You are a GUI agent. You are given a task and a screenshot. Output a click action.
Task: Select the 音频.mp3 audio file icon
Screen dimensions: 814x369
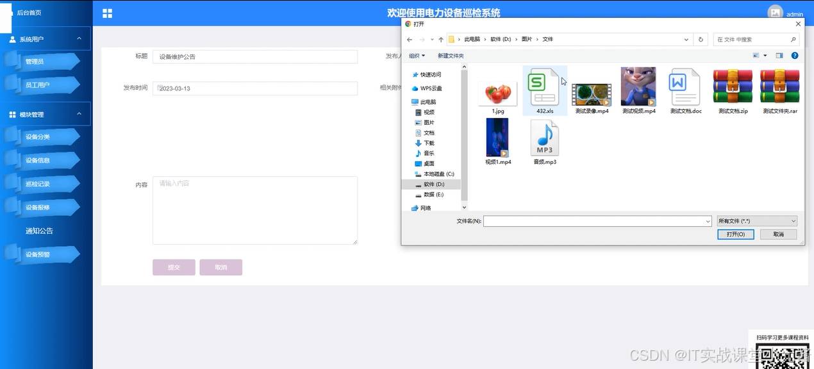pos(544,138)
